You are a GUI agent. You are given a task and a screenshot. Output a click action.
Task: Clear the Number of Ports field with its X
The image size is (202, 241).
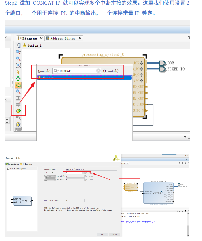(83, 173)
